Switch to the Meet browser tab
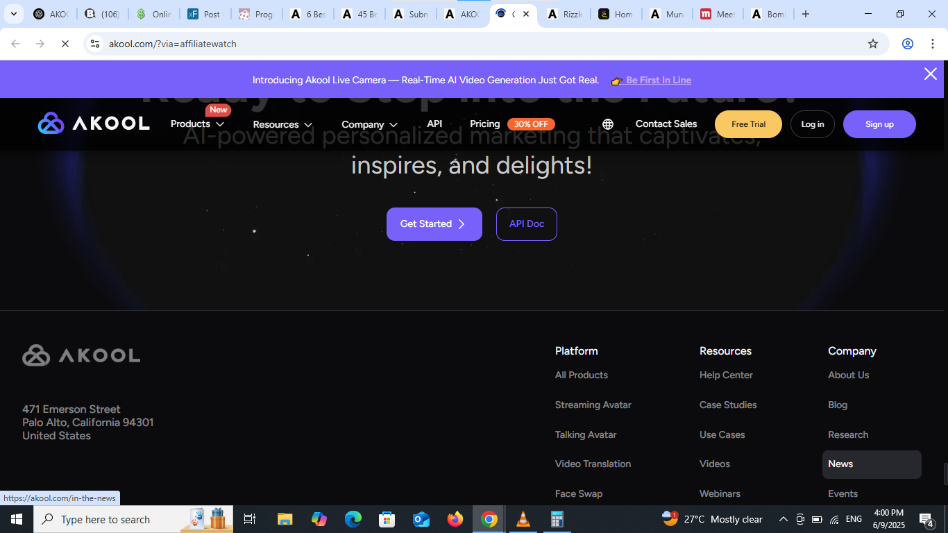The image size is (948, 533). tap(718, 14)
